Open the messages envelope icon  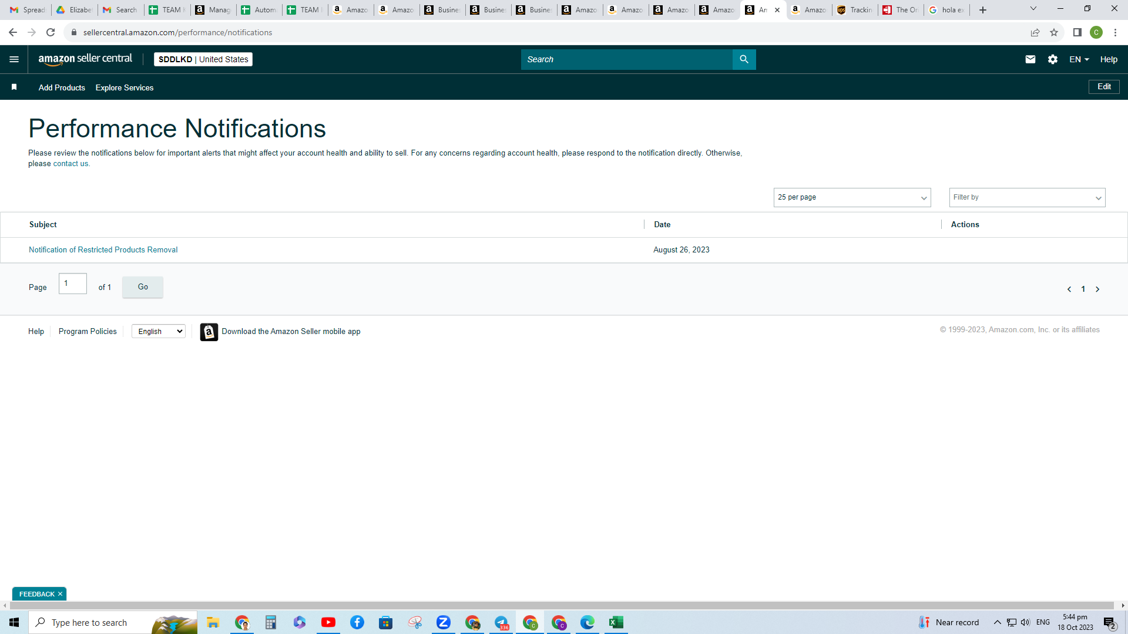pos(1030,59)
